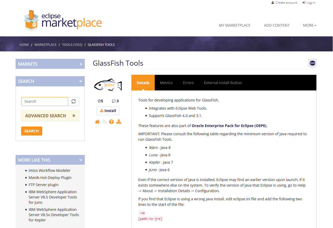Image resolution: width=333 pixels, height=228 pixels.
Task: Click the Create account link
Action: pos(284,3)
